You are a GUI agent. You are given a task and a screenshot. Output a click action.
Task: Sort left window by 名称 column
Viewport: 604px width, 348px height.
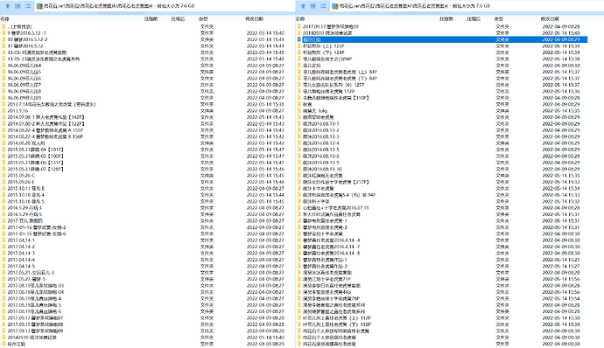tap(5, 19)
